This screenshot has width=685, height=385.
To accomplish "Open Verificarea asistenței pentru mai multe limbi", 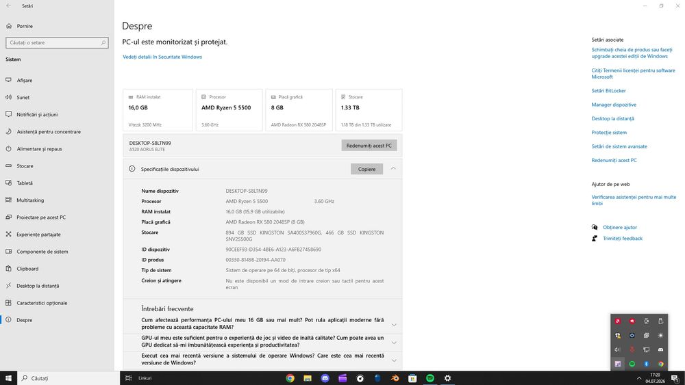I will coord(634,200).
